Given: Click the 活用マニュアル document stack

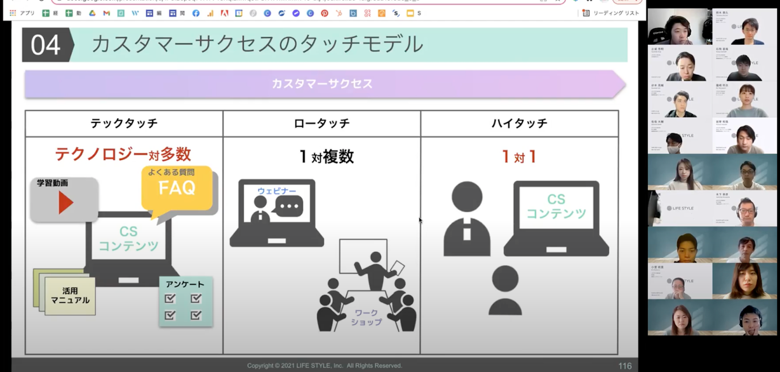Looking at the screenshot, I should click(x=64, y=292).
